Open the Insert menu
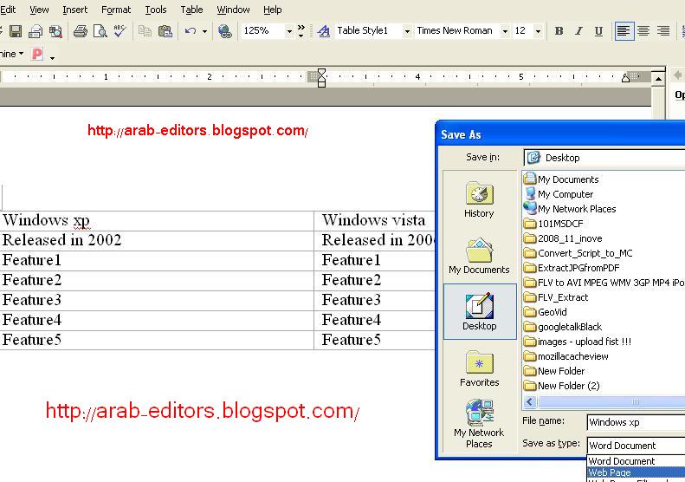Screen dimensions: 685x482 [x=74, y=10]
